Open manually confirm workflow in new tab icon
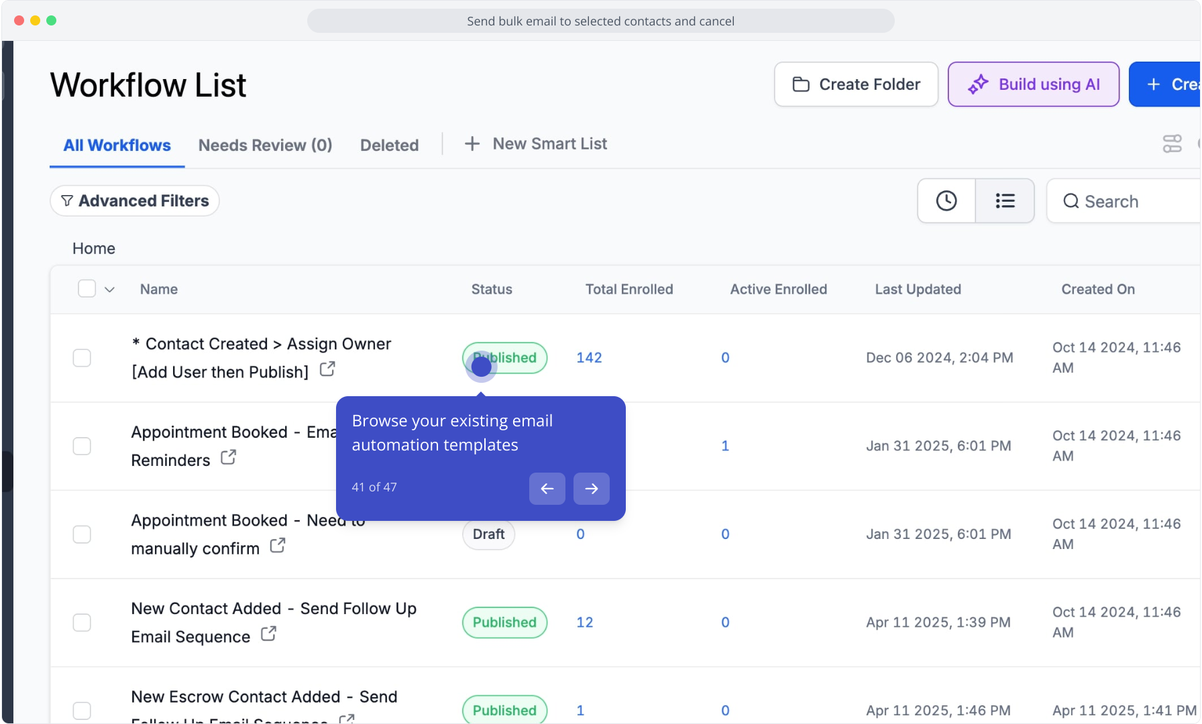Screen dimensions: 1202x724 tap(278, 546)
